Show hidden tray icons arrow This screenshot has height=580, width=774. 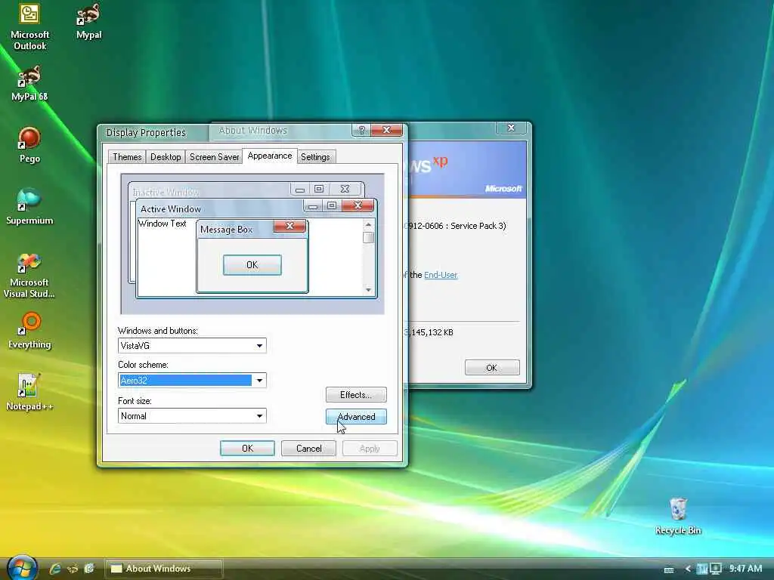pyautogui.click(x=688, y=569)
